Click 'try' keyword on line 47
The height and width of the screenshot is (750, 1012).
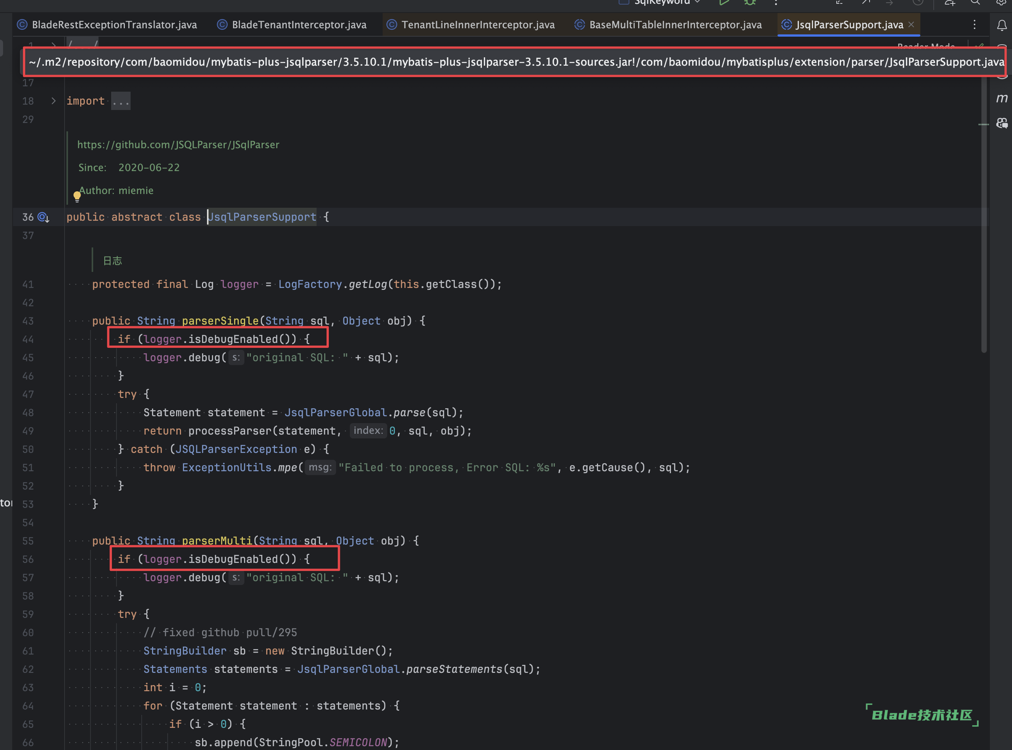tap(127, 394)
